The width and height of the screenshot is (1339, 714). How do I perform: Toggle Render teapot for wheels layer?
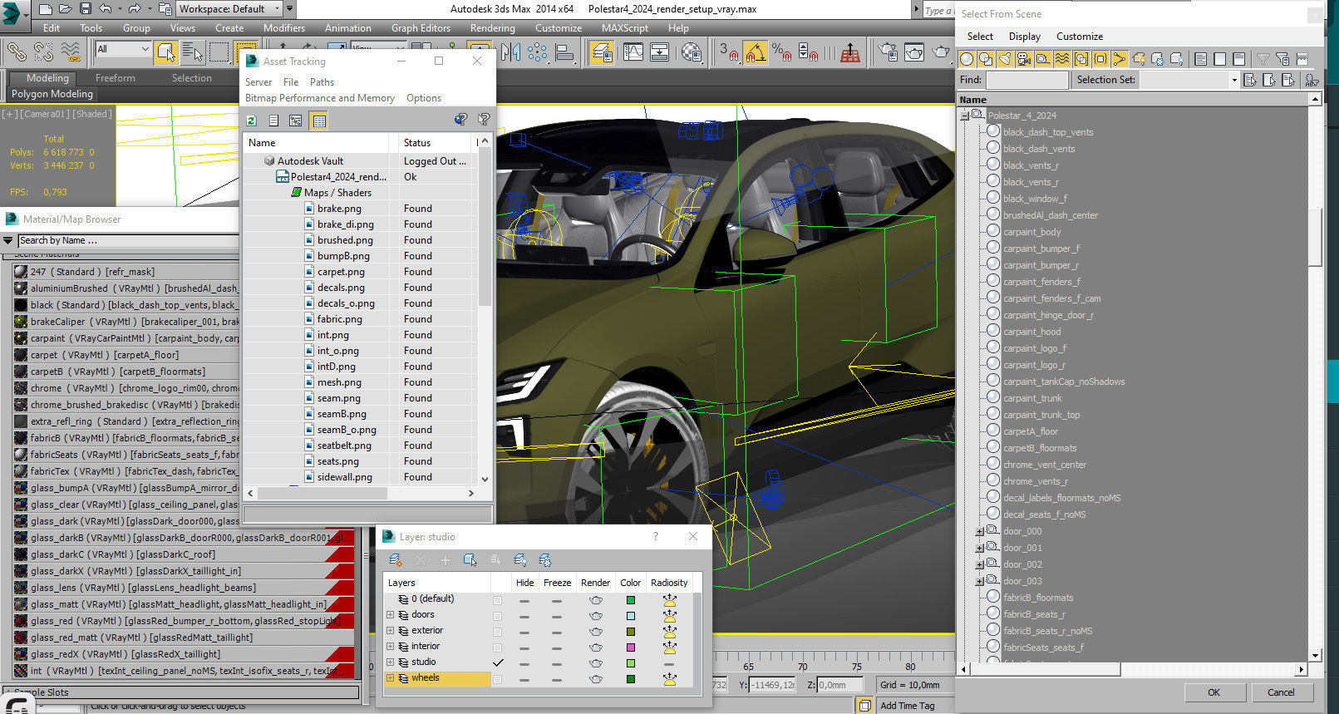point(595,679)
